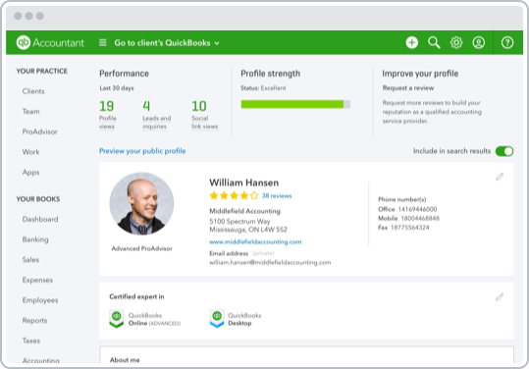Click the Status: Excellent text
Screen dimensions: 529x369
(x=263, y=88)
